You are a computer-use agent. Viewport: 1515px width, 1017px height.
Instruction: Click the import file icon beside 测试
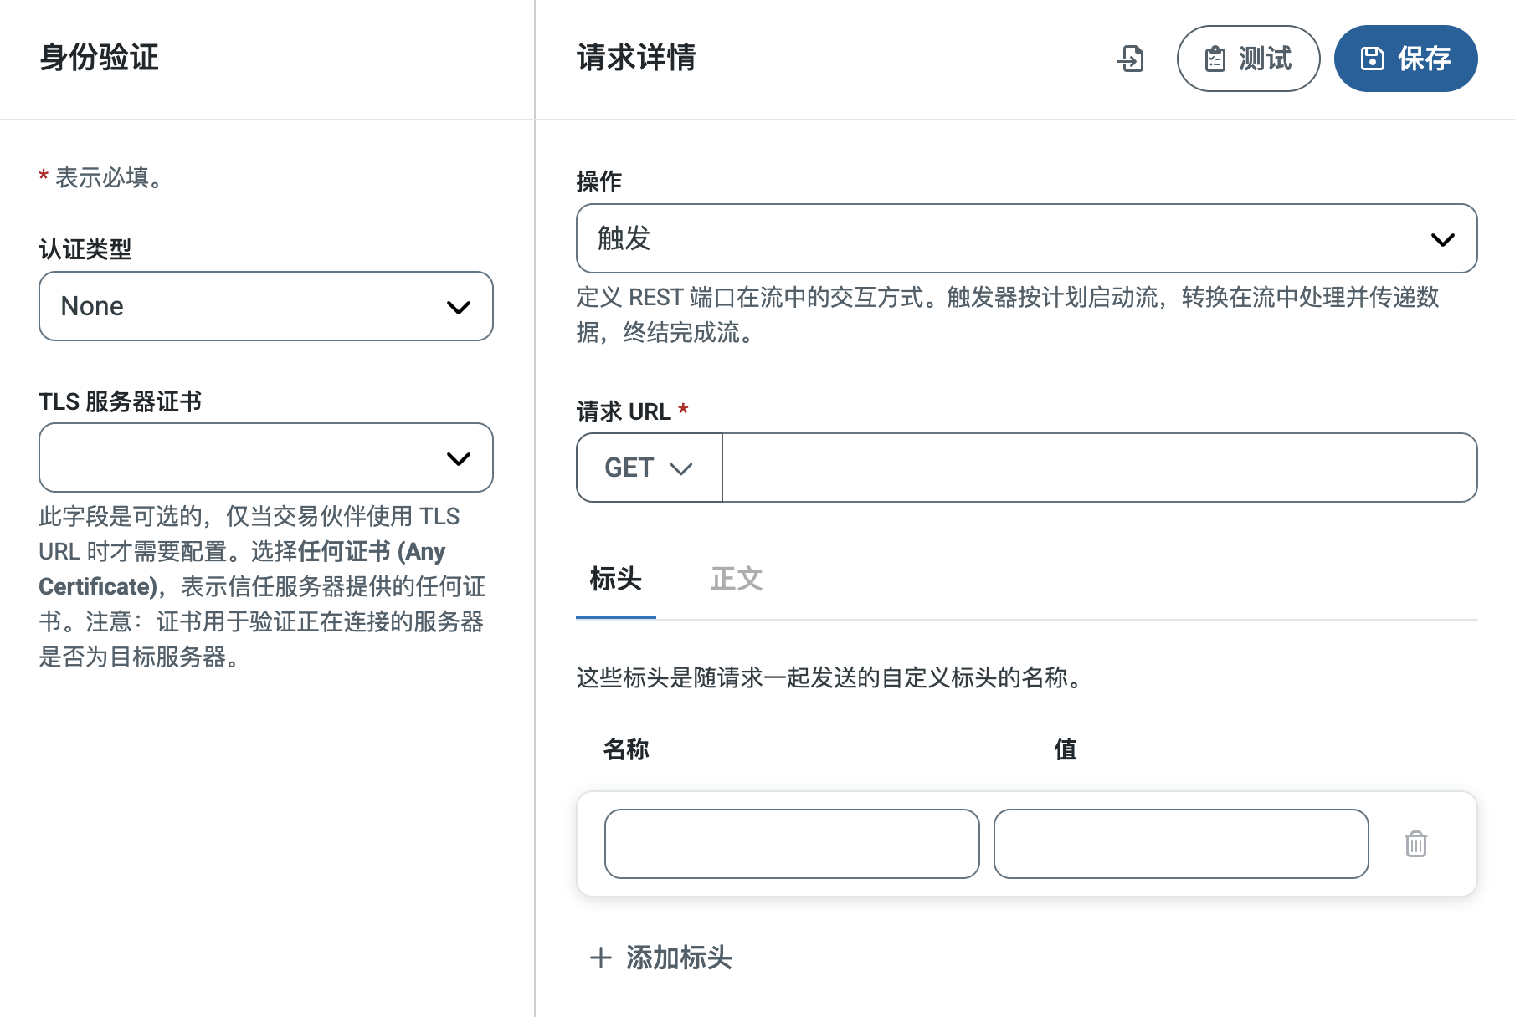(x=1131, y=59)
